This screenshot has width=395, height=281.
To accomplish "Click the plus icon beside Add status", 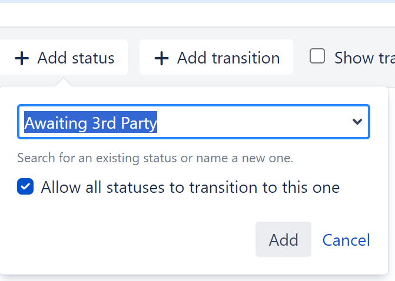I will coord(22,58).
